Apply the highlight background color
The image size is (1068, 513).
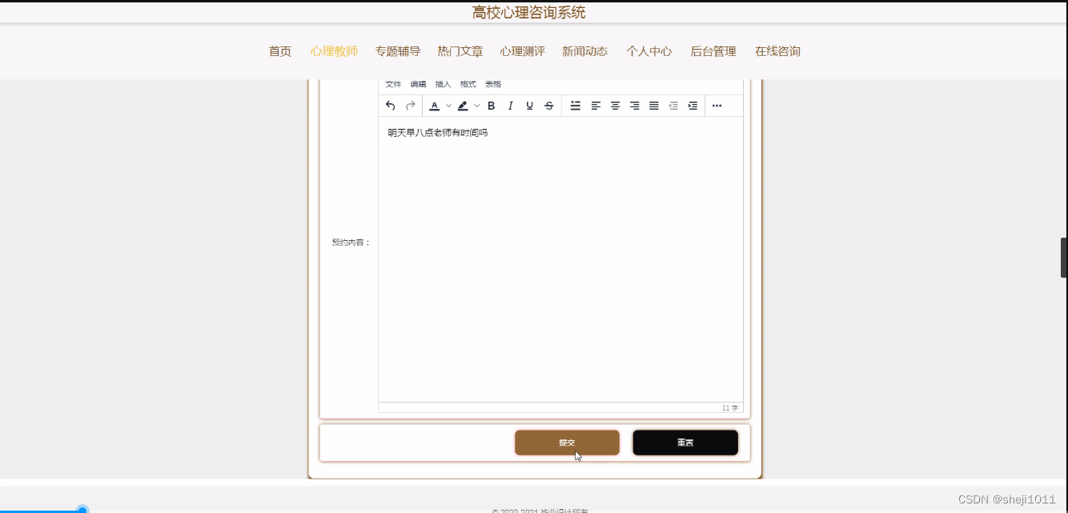coord(463,106)
